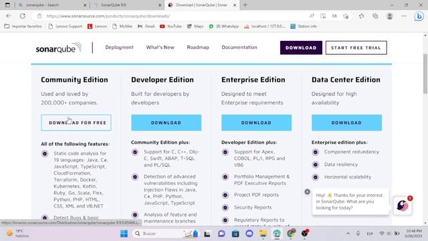
Task: Download the Data Center Edition
Action: coord(346,123)
